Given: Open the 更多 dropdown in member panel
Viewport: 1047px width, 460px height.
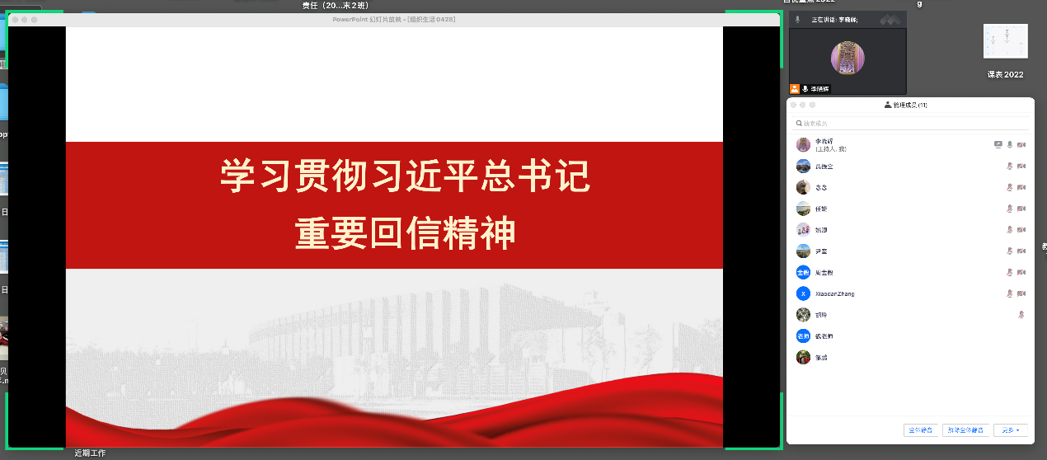Looking at the screenshot, I should pyautogui.click(x=1011, y=429).
